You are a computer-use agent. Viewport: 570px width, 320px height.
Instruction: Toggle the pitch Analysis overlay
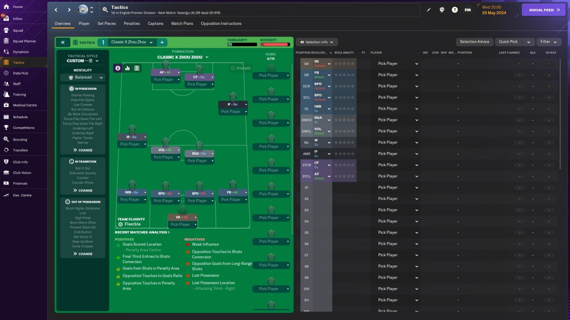240,68
